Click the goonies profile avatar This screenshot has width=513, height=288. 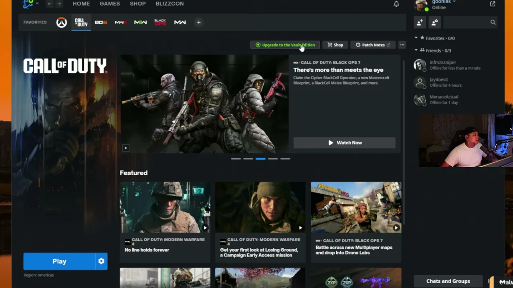click(421, 5)
